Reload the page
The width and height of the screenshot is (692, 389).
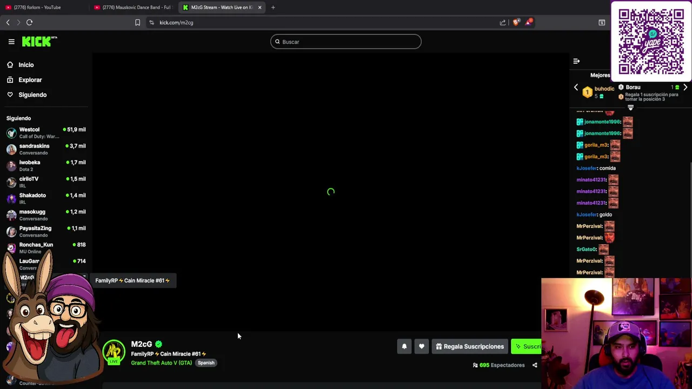tap(29, 23)
